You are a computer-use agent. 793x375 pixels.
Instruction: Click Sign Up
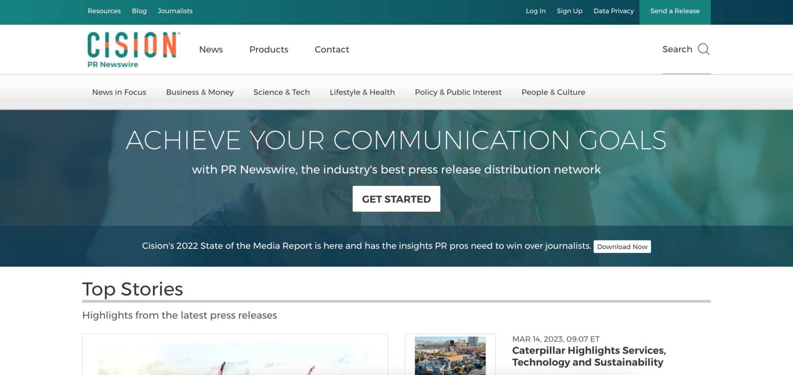tap(569, 11)
